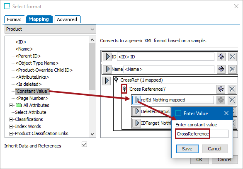The image size is (243, 169).
Task: Click the key icon beside CrossRef (1 mapped)
Action: [116, 80]
